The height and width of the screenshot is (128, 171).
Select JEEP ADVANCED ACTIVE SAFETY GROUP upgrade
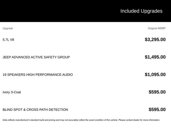(x=36, y=57)
